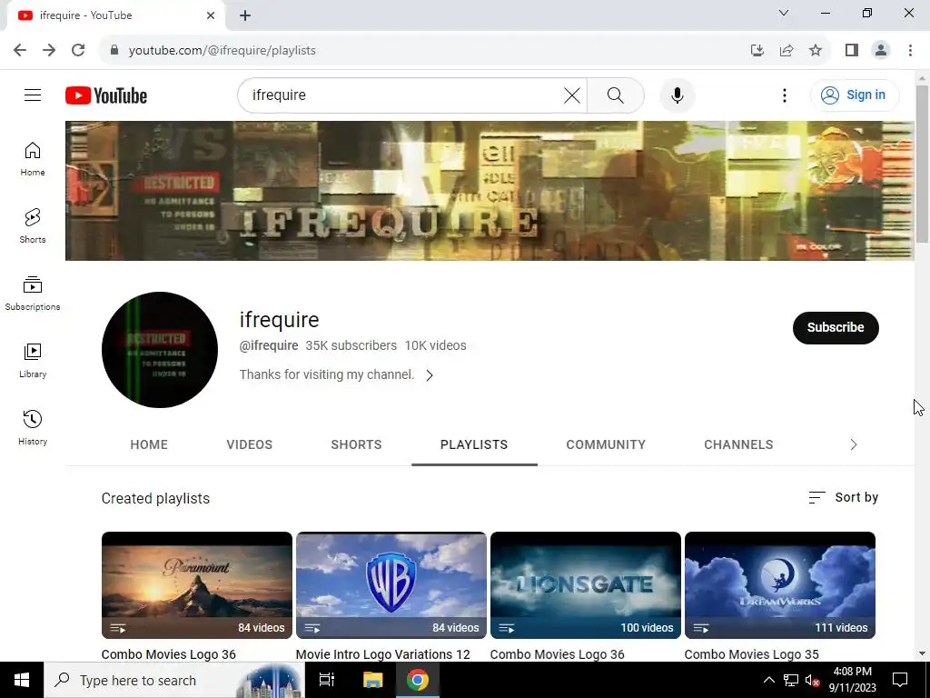
Task: Open YouTube settings three-dot menu
Action: click(x=784, y=95)
